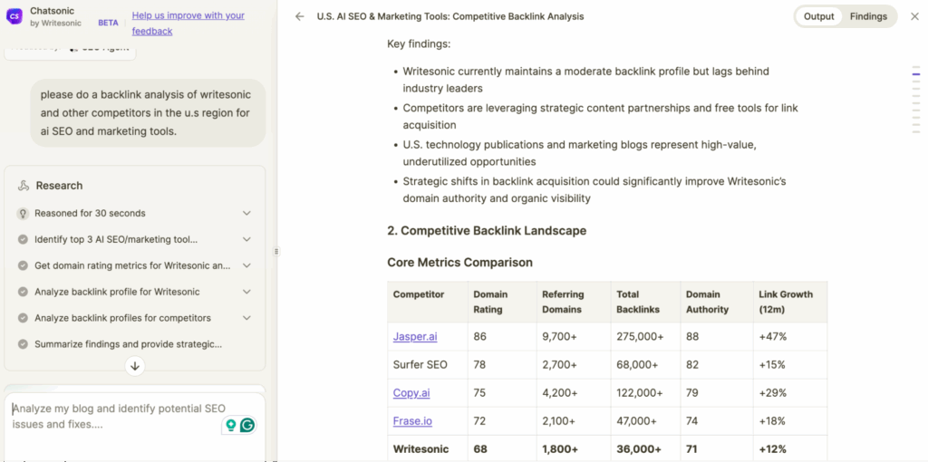Click the bold Writesonic row label
Viewport: 928px width, 462px height.
(x=420, y=449)
